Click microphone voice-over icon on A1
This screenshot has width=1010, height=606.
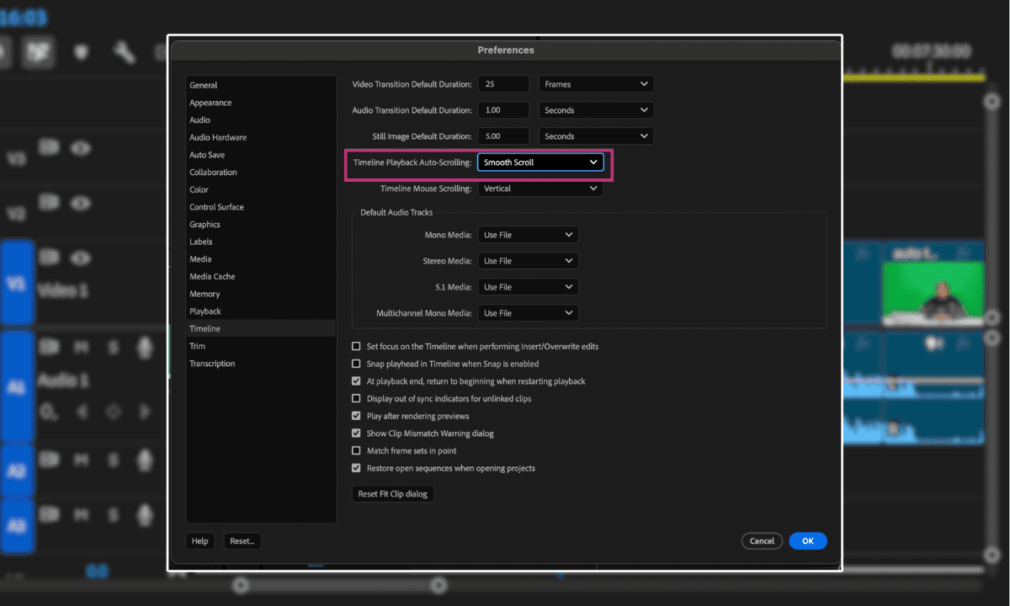(x=145, y=345)
